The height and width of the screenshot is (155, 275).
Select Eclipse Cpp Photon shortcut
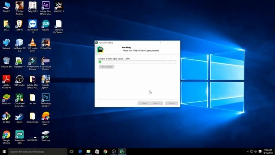(46, 63)
